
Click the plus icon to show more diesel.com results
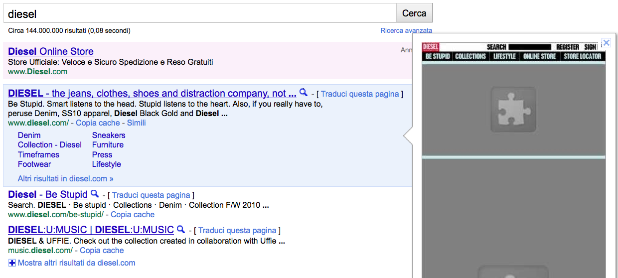[x=12, y=263]
